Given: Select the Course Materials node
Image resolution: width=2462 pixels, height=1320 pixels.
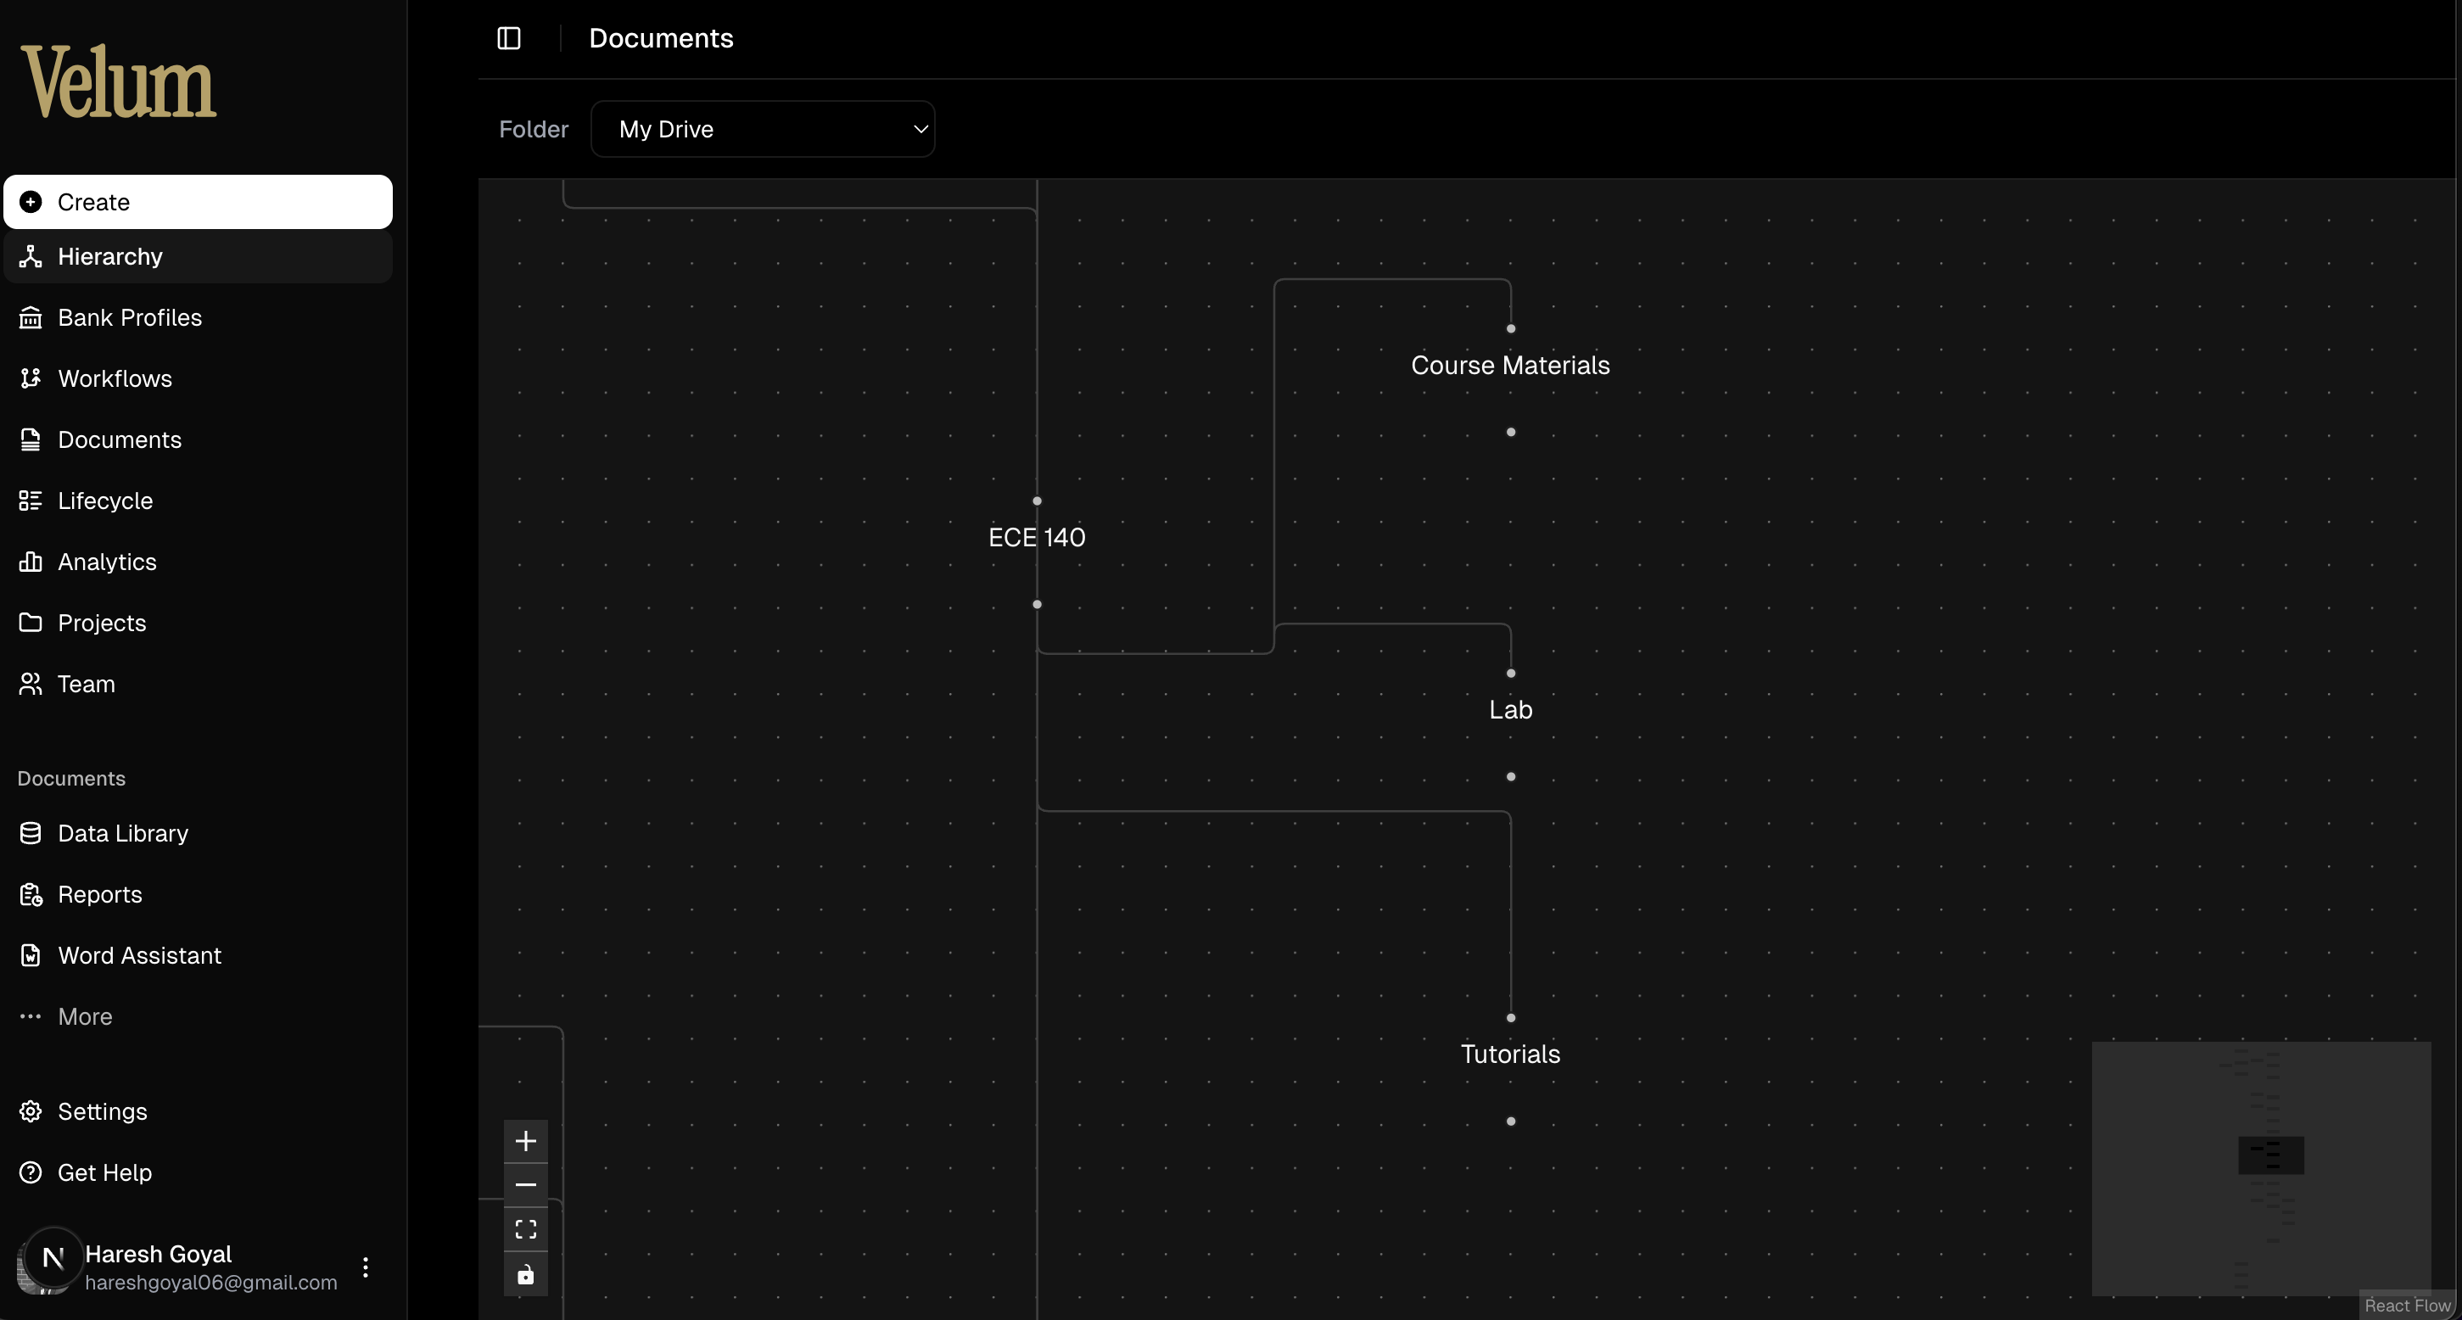Looking at the screenshot, I should pyautogui.click(x=1509, y=365).
